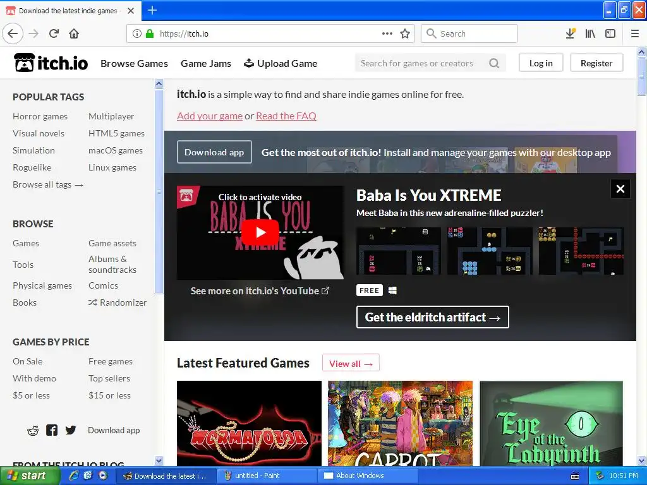Open itch.io Reddit icon in sidebar
647x485 pixels.
click(x=33, y=431)
